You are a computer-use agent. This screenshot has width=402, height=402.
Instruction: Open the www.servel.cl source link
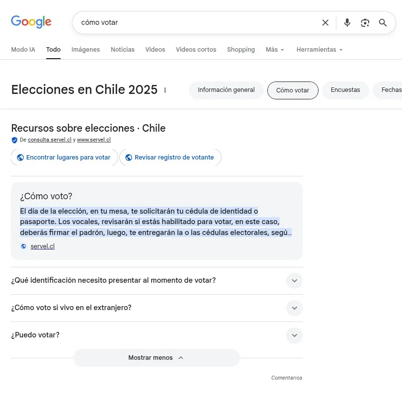(93, 140)
